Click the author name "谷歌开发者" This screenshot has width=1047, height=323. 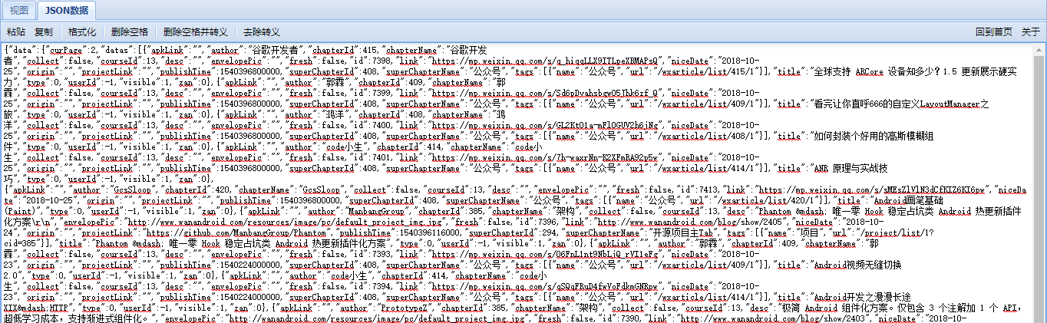click(x=277, y=49)
